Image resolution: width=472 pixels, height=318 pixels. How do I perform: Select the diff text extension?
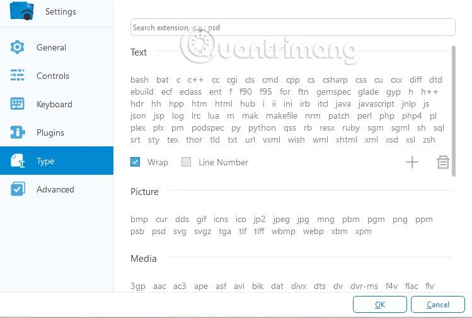[x=416, y=79]
